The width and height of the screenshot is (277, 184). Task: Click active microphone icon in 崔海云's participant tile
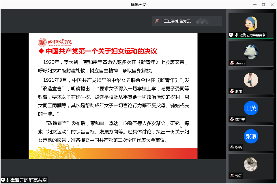tap(237, 35)
